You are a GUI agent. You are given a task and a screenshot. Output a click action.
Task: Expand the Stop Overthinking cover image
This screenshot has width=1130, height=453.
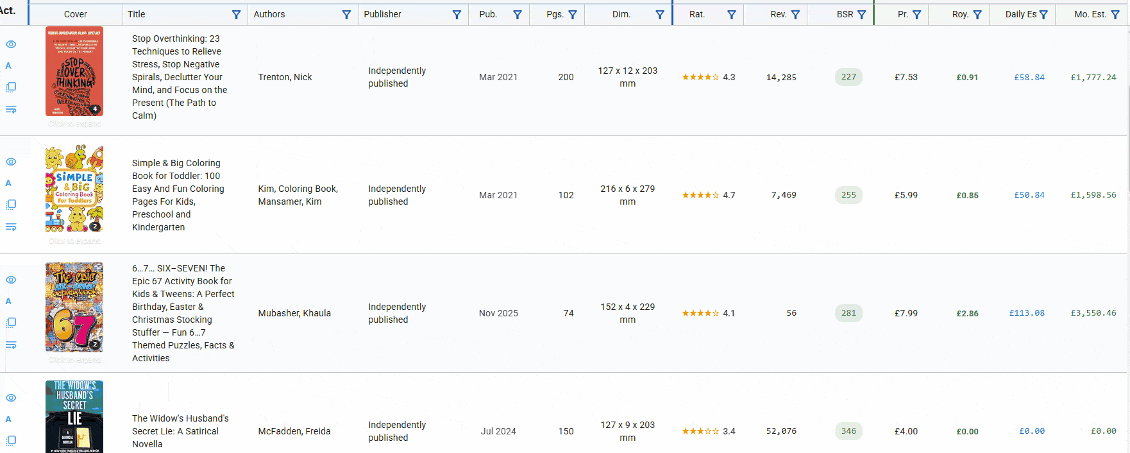coord(74,71)
